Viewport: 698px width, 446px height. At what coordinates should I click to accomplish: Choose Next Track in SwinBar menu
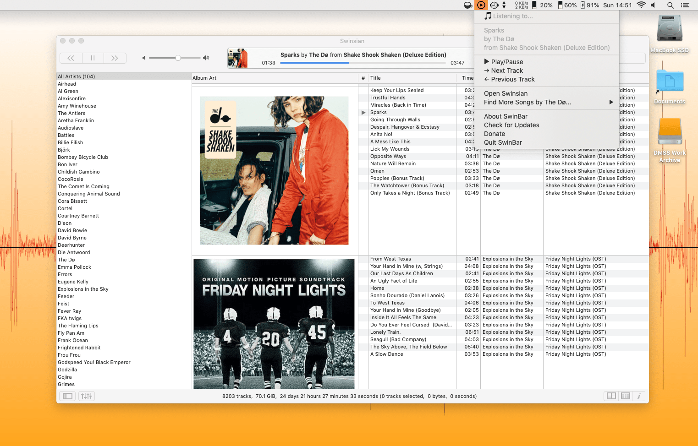[x=547, y=71]
